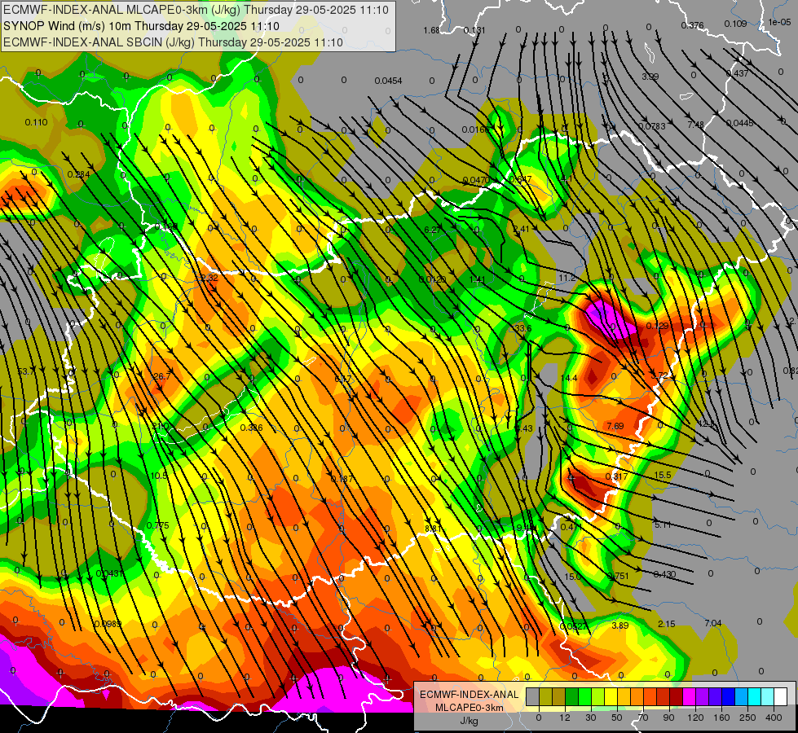
Task: Click the J/kg unit label in legend
Action: (470, 721)
